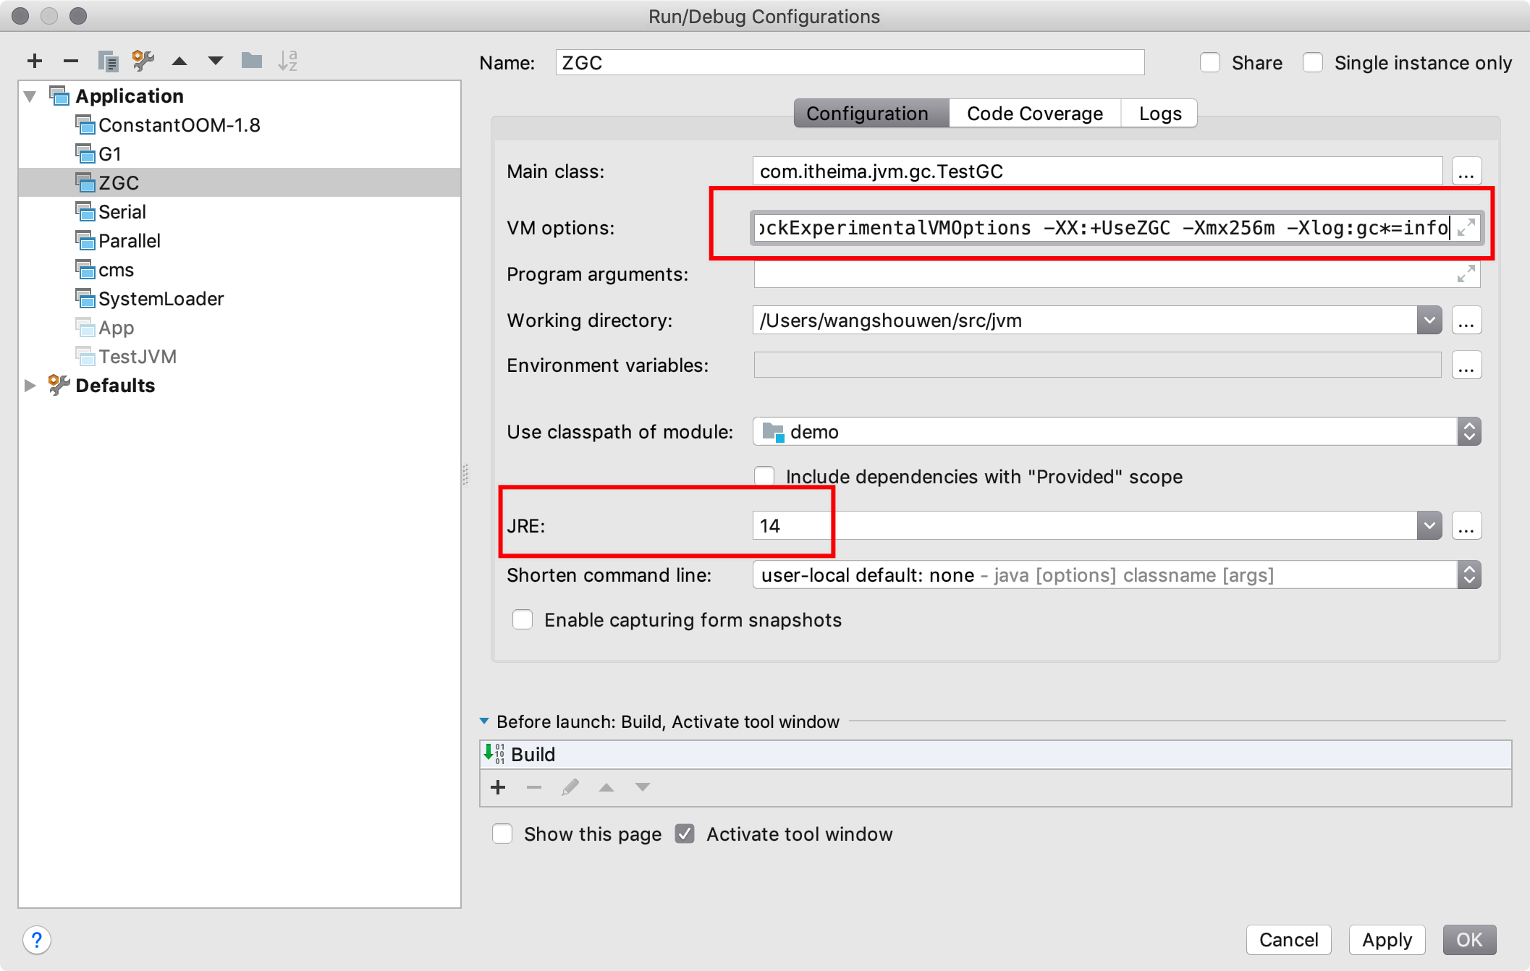Image resolution: width=1530 pixels, height=971 pixels.
Task: Enable the Share checkbox
Action: coord(1210,63)
